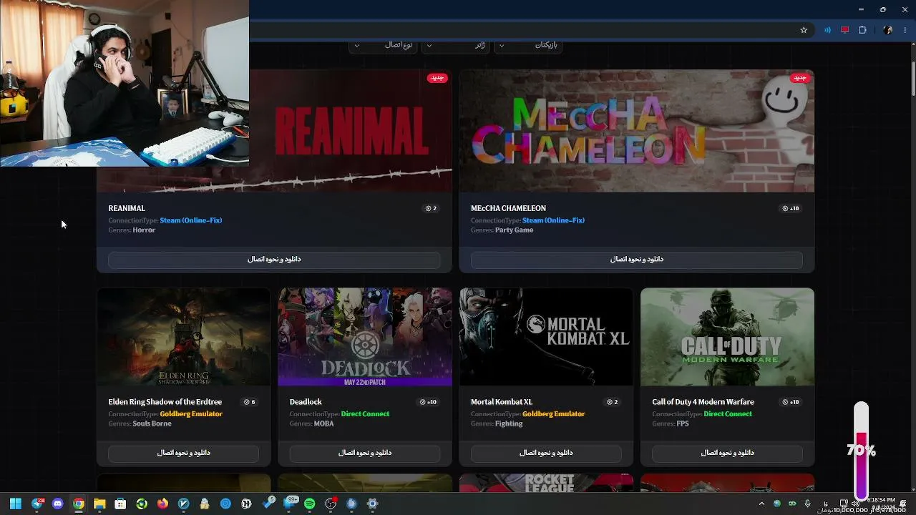Image resolution: width=916 pixels, height=515 pixels.
Task: Show hidden system tray icons
Action: (x=762, y=504)
